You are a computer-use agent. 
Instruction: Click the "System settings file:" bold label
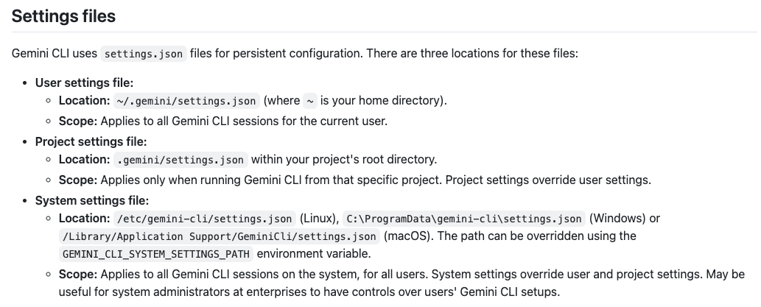click(x=92, y=200)
